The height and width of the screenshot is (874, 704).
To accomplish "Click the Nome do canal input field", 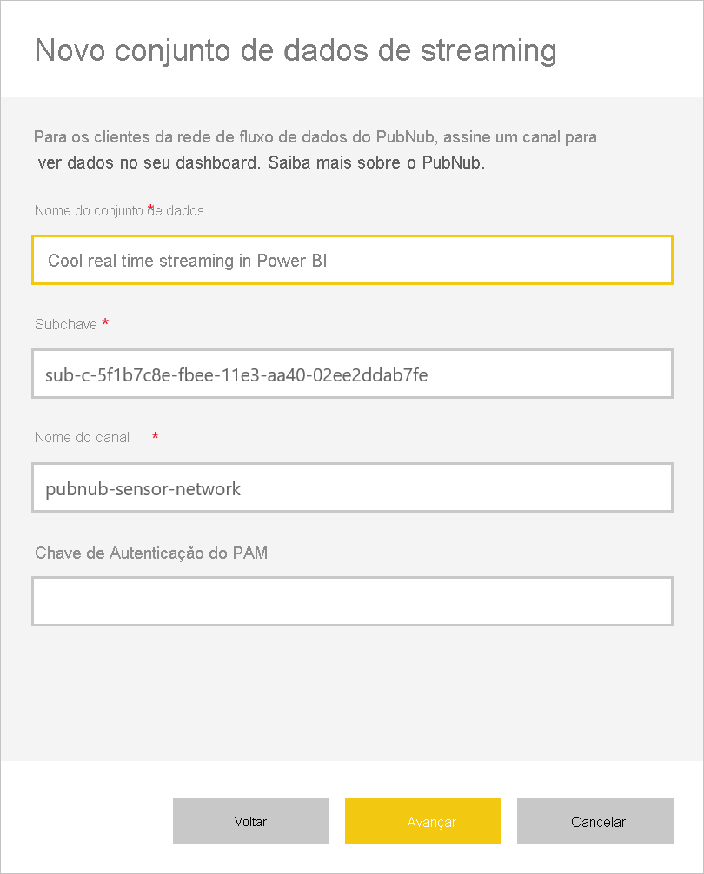I will pos(352,487).
